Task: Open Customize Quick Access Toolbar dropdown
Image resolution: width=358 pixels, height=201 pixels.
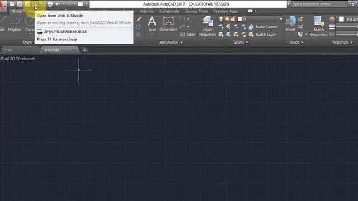Action: click(x=87, y=4)
